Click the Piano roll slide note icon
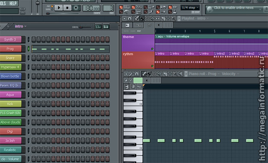The height and width of the screenshot is (163, 268). [x=131, y=80]
